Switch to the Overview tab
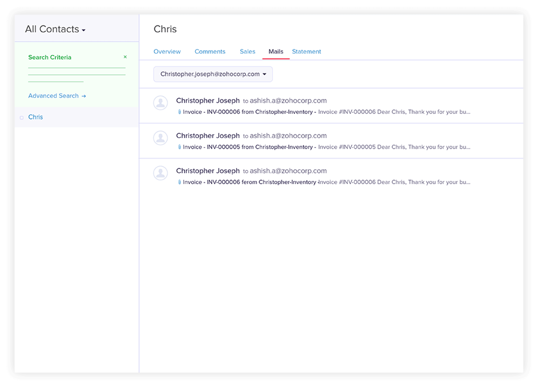 pos(167,51)
